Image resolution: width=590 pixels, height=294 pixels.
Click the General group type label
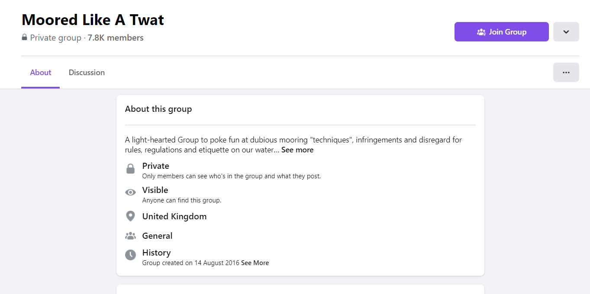point(158,236)
